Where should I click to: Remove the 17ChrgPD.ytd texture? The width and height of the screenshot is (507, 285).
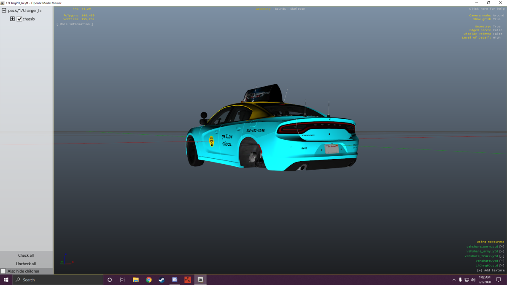coord(502,266)
